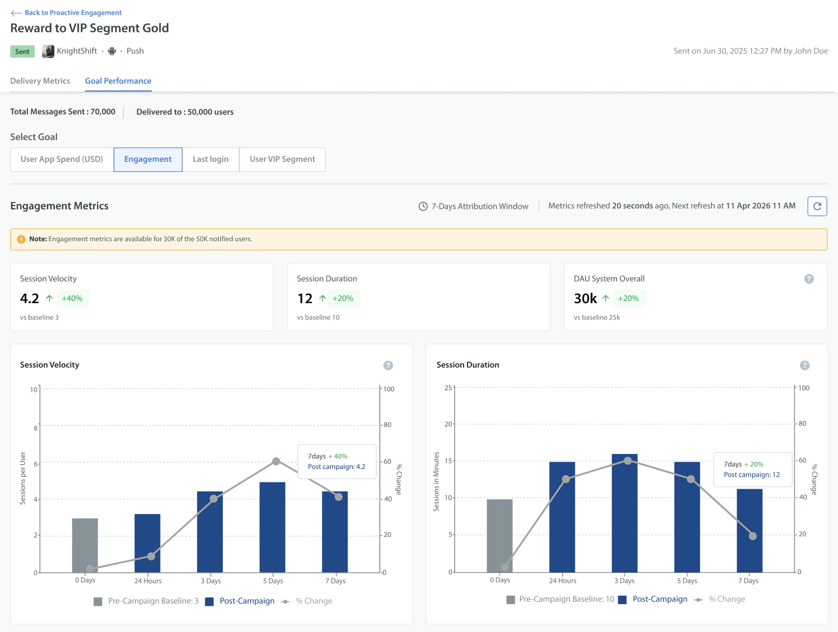The width and height of the screenshot is (838, 632).
Task: Select the User App Spend (USD) goal
Action: (62, 160)
